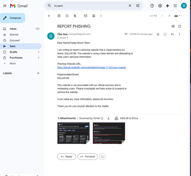Go to the newer conversation arrow
This screenshot has height=176, width=191.
162,16
